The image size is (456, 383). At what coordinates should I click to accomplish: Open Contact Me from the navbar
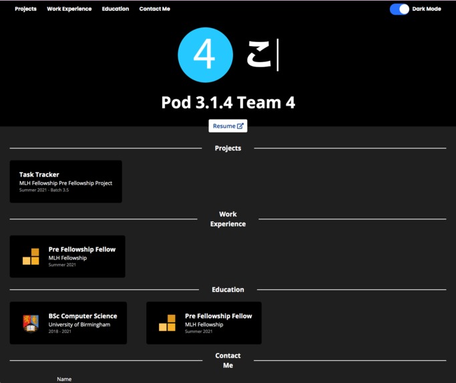pyautogui.click(x=155, y=9)
